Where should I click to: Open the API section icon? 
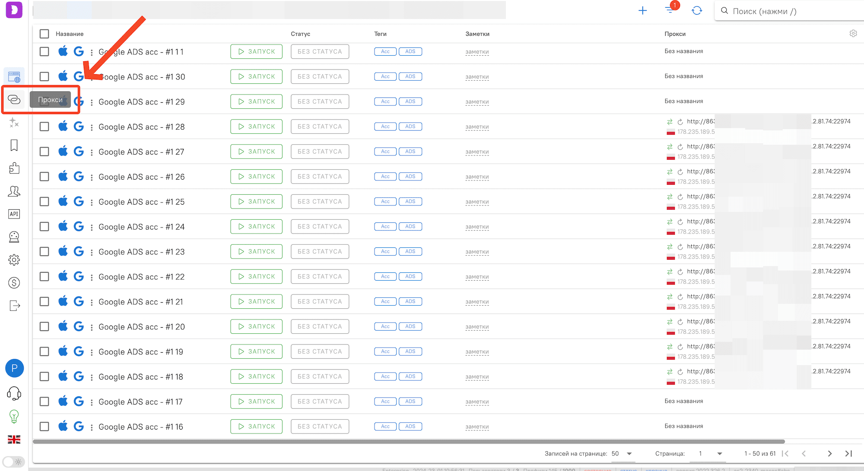pos(14,214)
